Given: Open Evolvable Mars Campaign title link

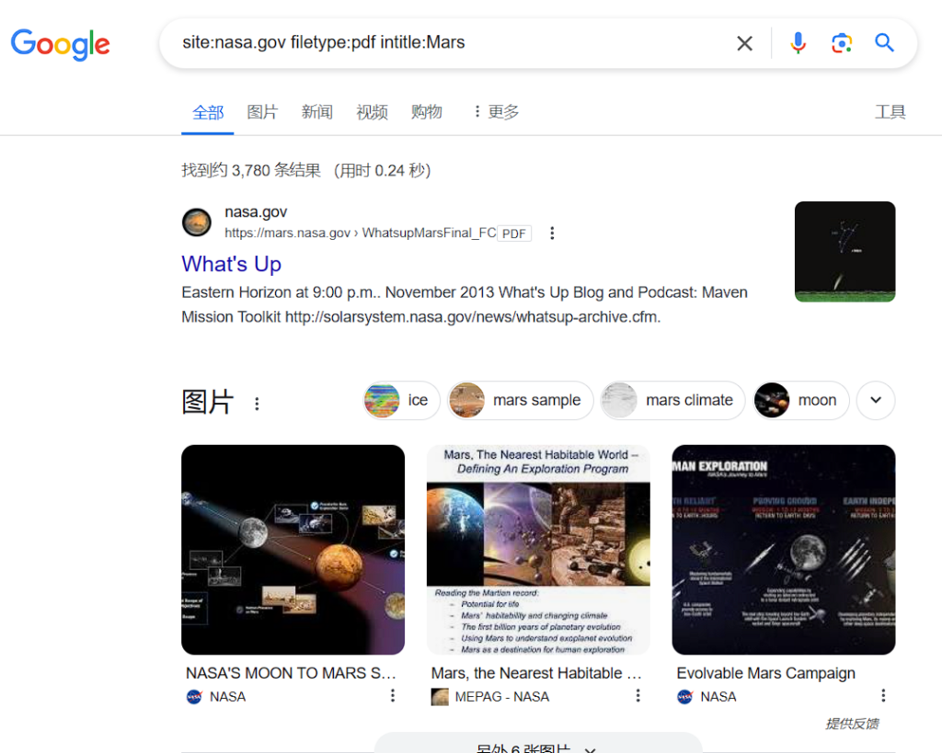Looking at the screenshot, I should point(766,673).
